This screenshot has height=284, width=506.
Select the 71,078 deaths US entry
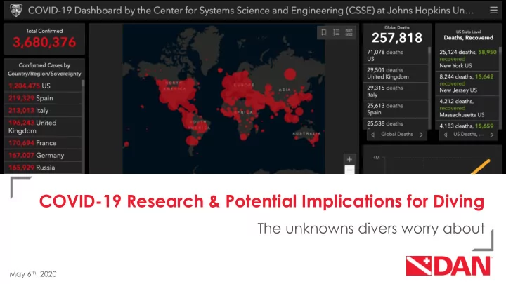click(396, 55)
